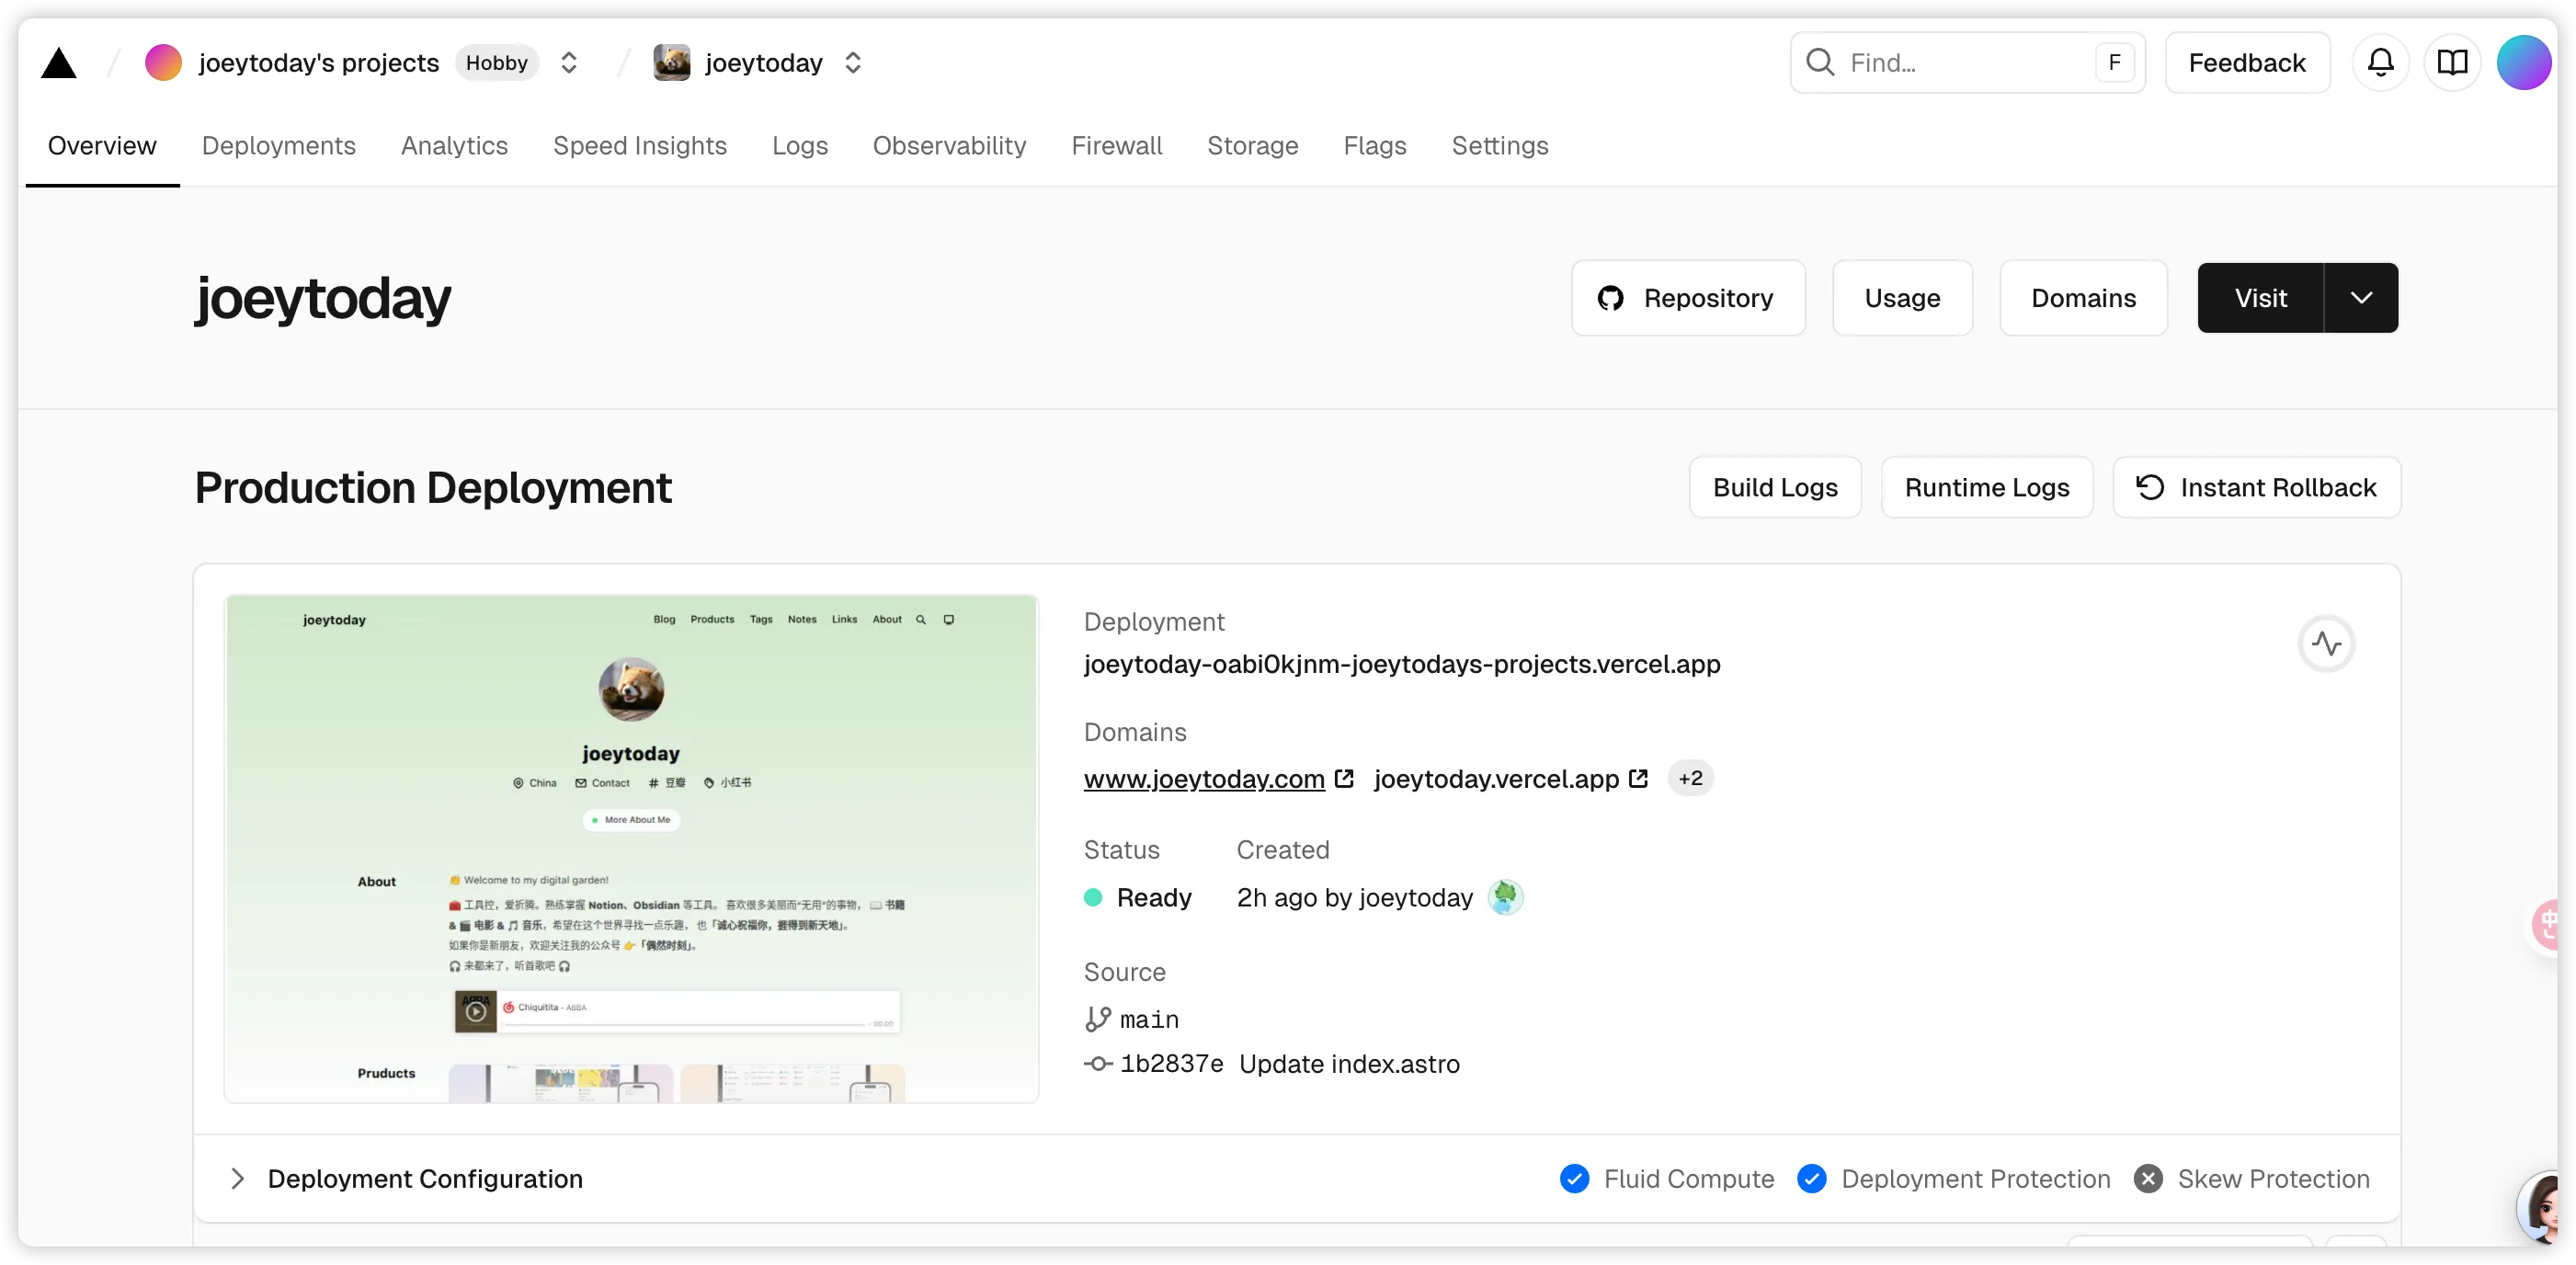Click the Fluid Compute check badge
2576x1265 pixels.
[x=1574, y=1179]
